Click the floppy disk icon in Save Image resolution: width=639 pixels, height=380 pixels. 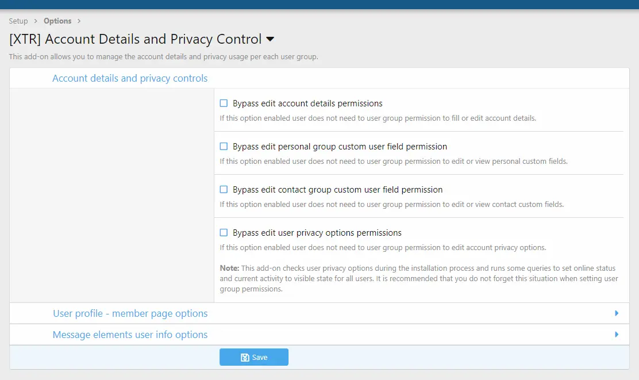pyautogui.click(x=245, y=358)
